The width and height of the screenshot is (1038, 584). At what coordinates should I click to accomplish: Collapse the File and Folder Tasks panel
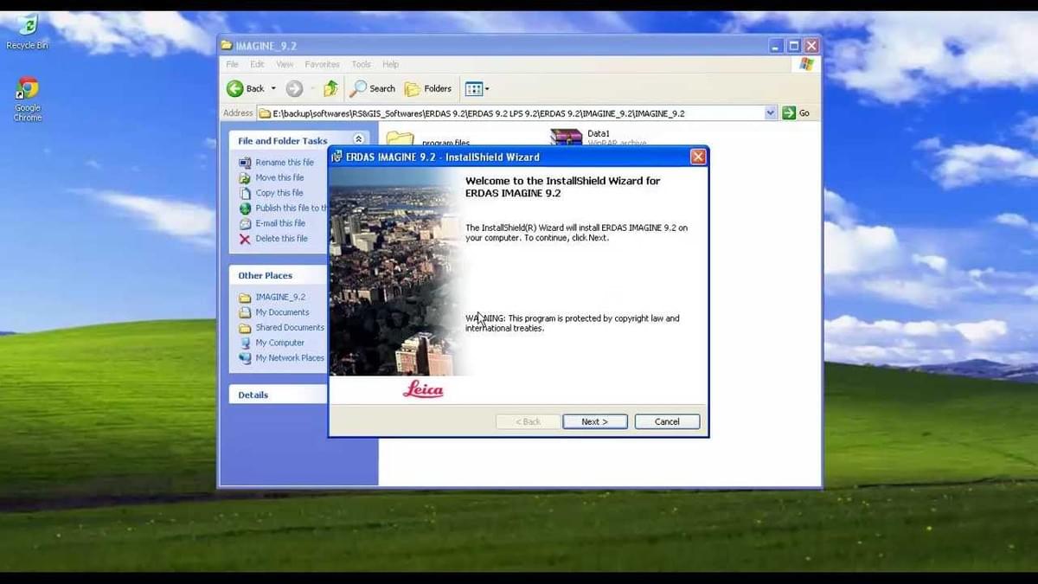tap(359, 140)
